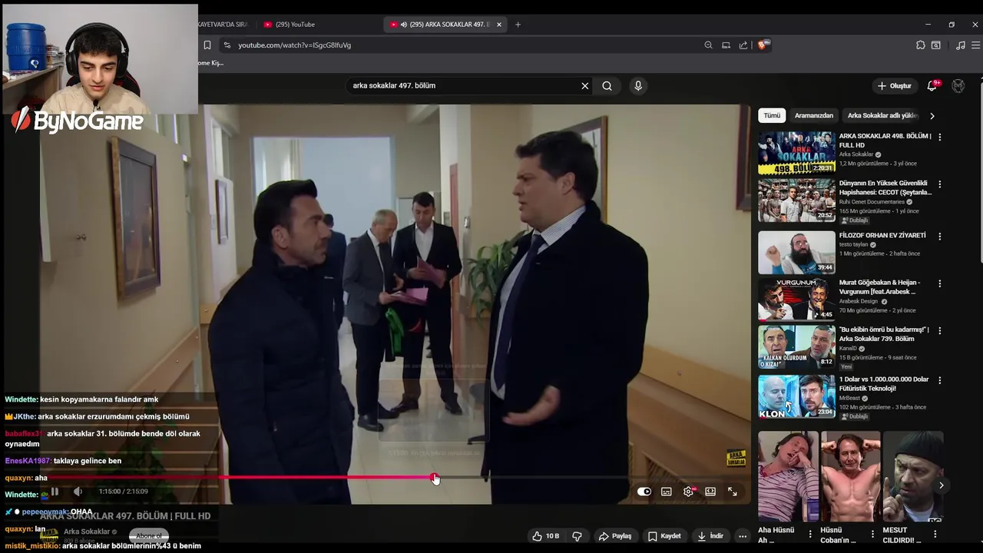Open the player settings gear
983x553 pixels.
[689, 492]
